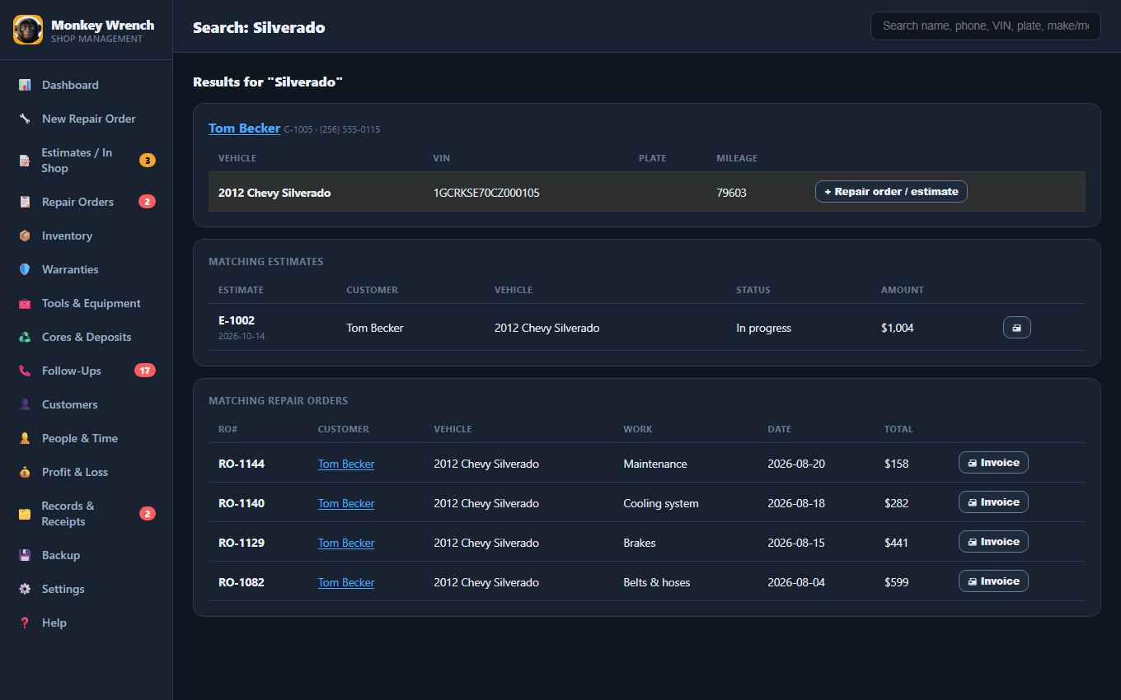Click the Monkey Wrench logo icon
The height and width of the screenshot is (700, 1121).
click(x=28, y=30)
